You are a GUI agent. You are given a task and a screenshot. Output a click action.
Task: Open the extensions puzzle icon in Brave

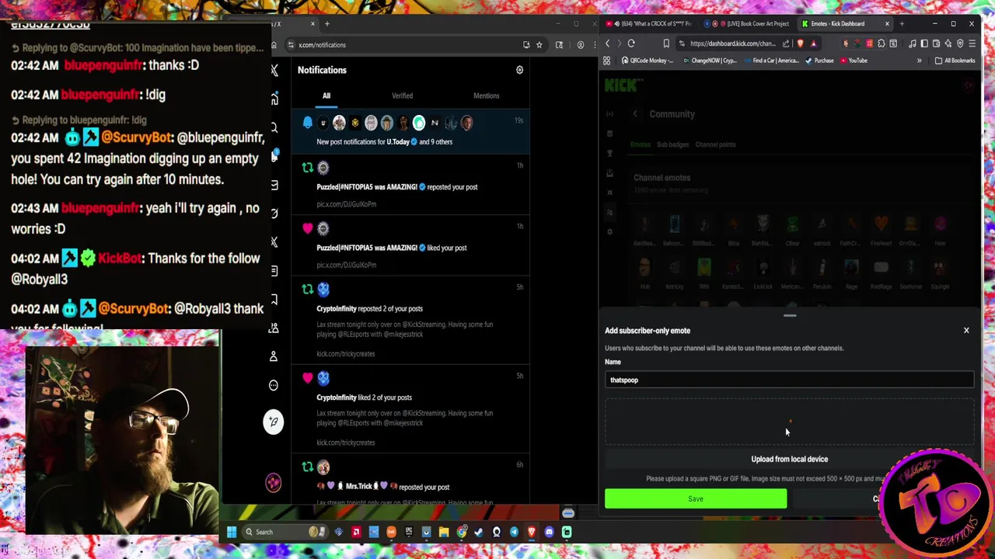(881, 43)
